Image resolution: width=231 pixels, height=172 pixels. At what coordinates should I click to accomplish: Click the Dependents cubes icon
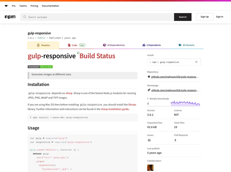click(144, 45)
